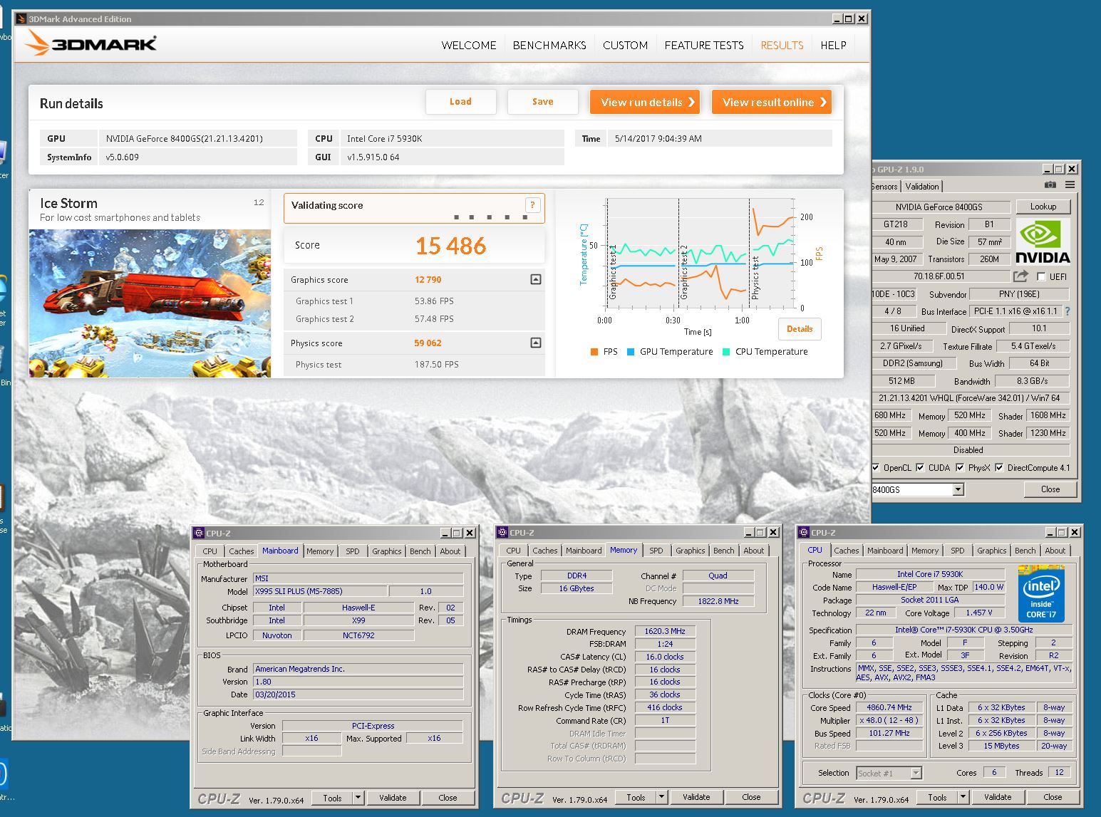Take a GPU-Z screenshot with the camera icon
This screenshot has width=1101, height=817.
tap(1050, 184)
